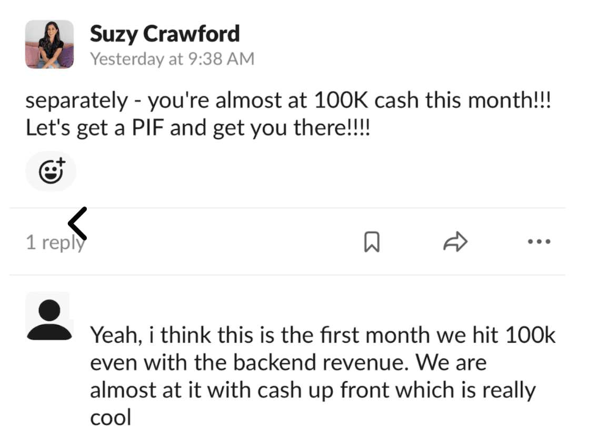Open the three-dot more options menu
The height and width of the screenshot is (445, 597).
point(539,242)
